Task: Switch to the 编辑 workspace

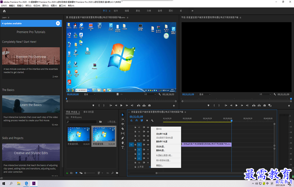Action: [x=127, y=11]
